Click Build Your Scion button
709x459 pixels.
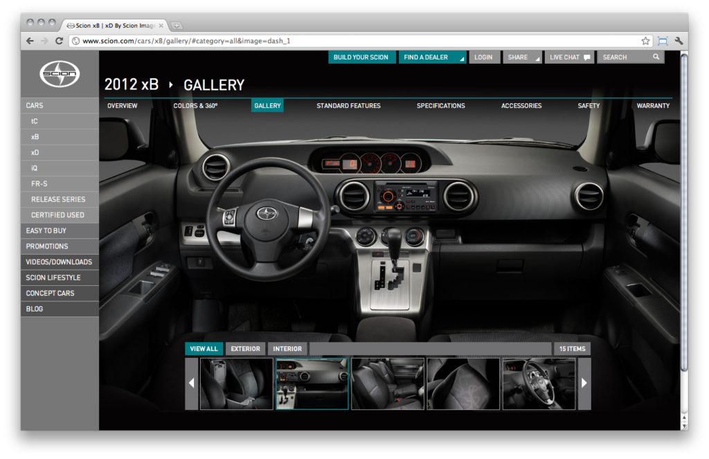361,57
